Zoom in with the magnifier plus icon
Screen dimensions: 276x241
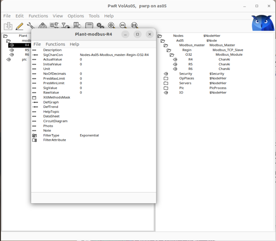tap(111, 26)
